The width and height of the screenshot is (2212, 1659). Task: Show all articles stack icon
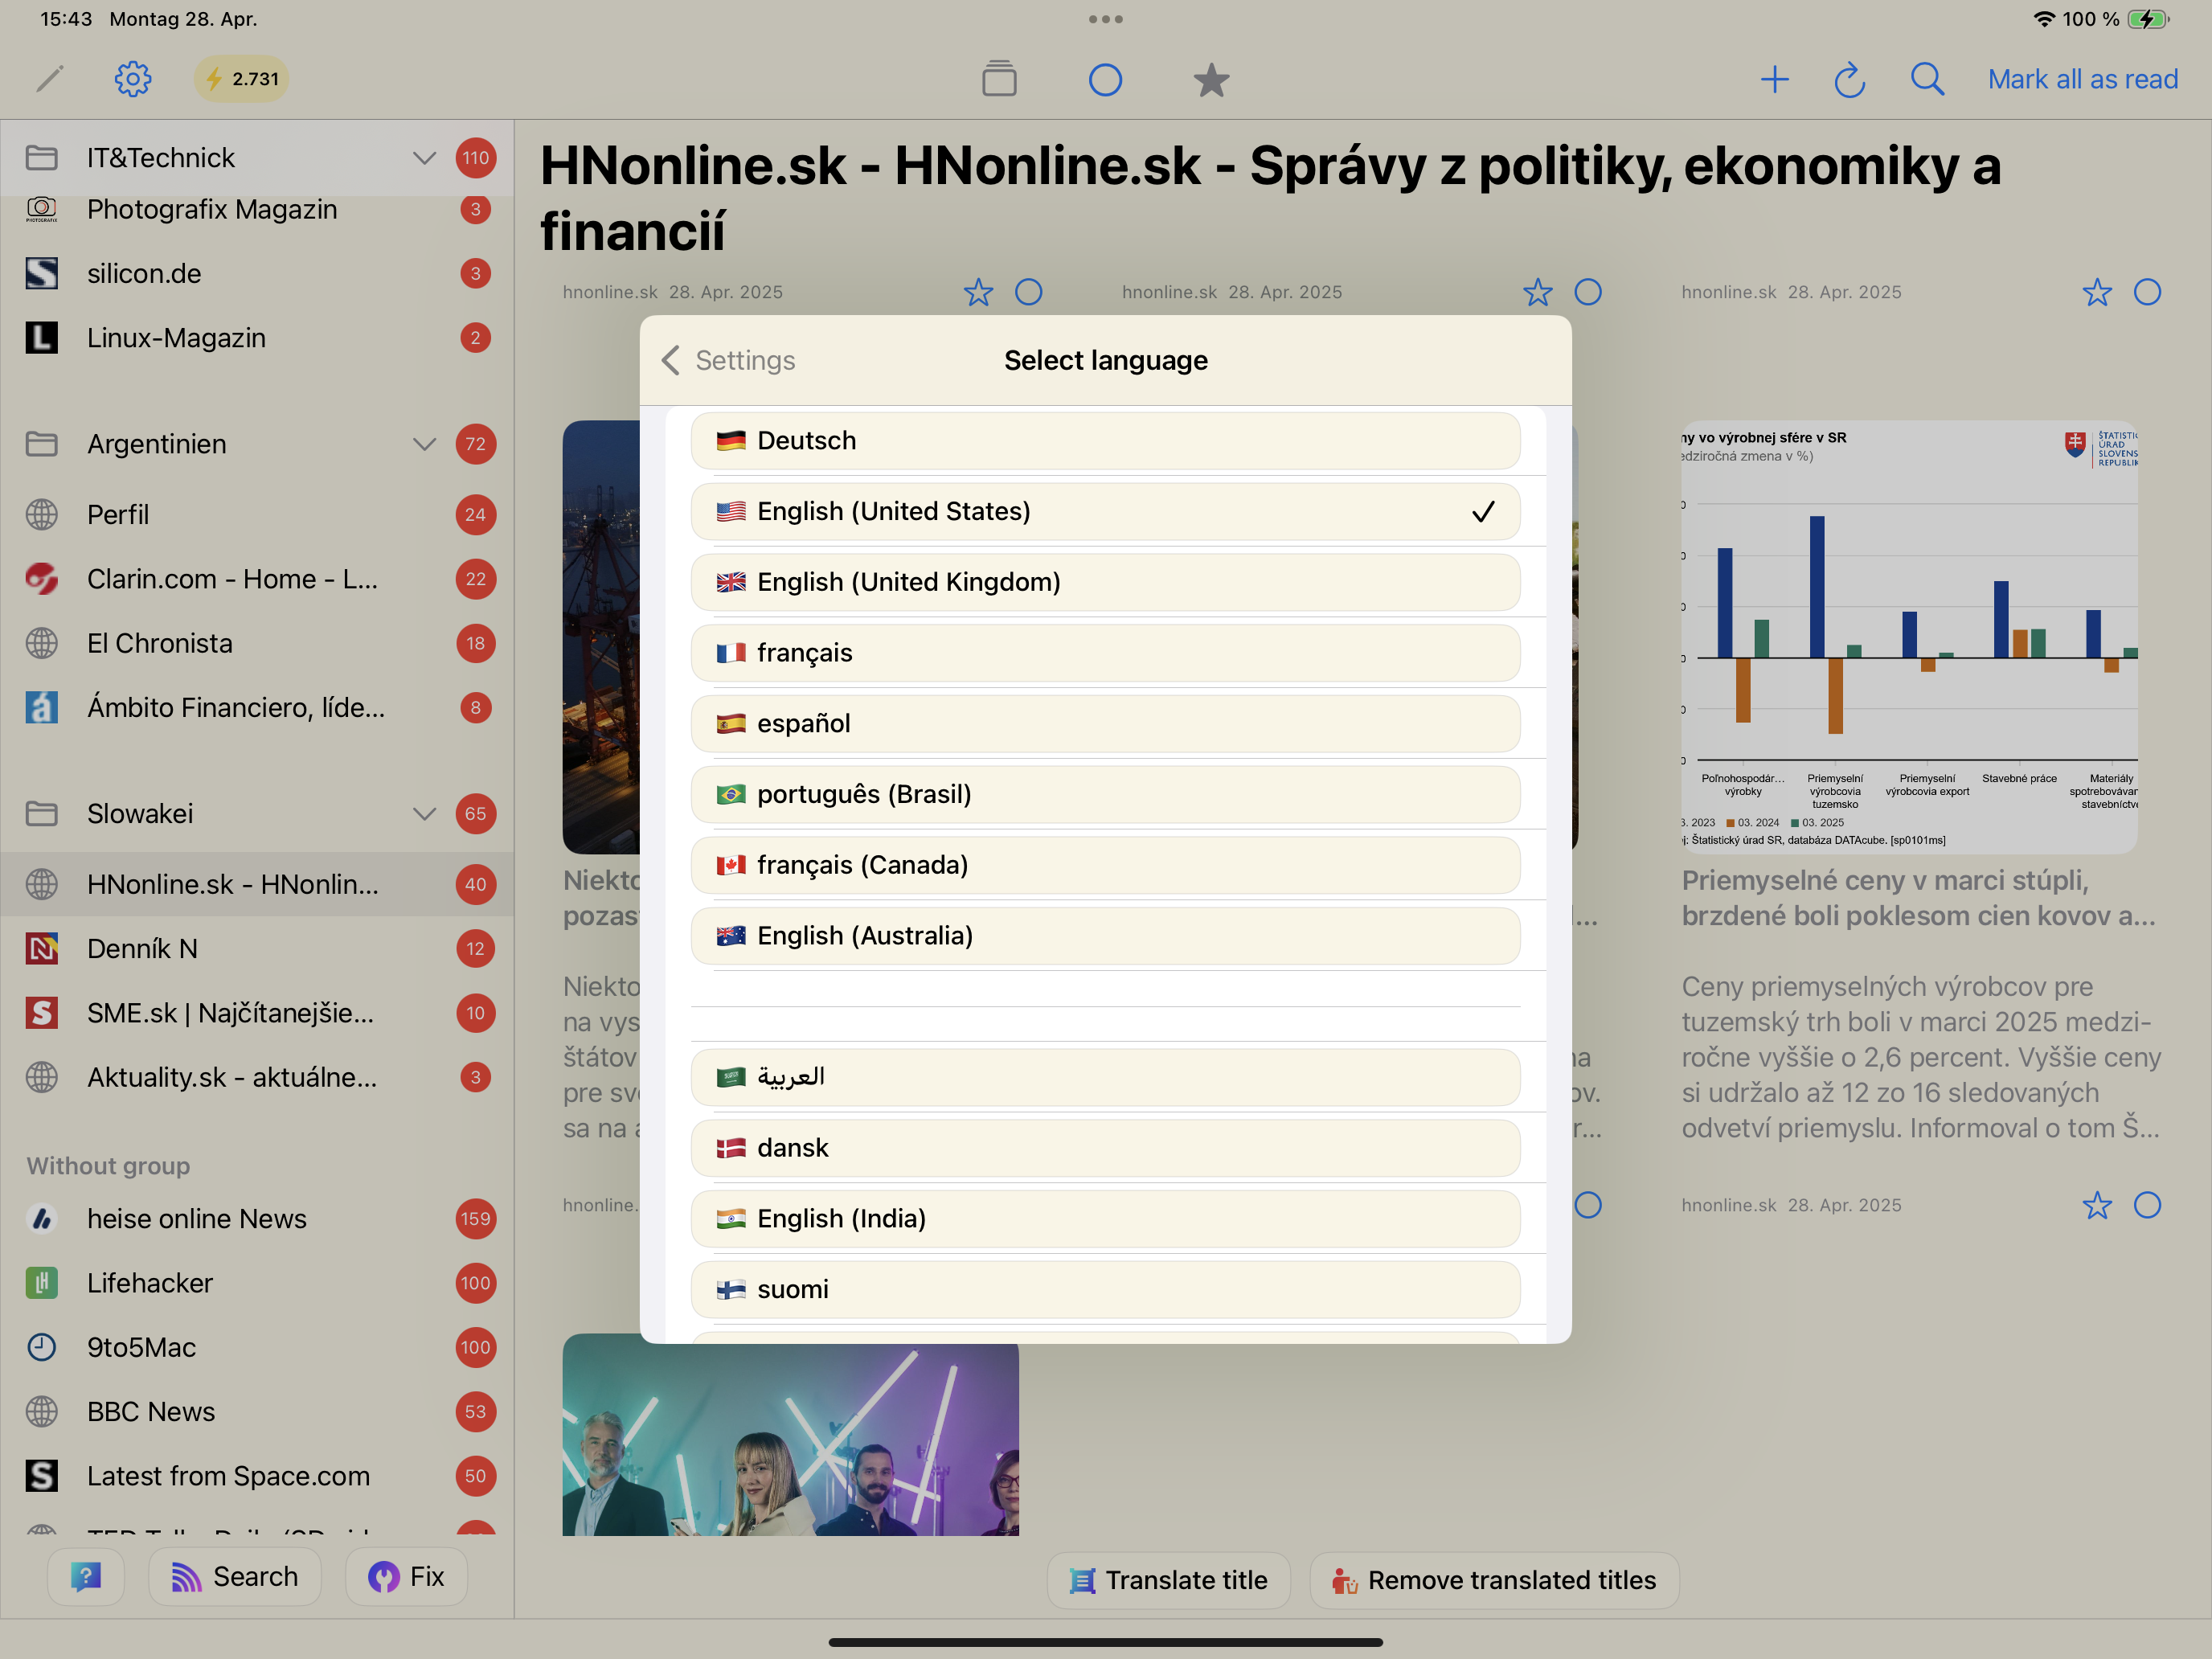999,79
